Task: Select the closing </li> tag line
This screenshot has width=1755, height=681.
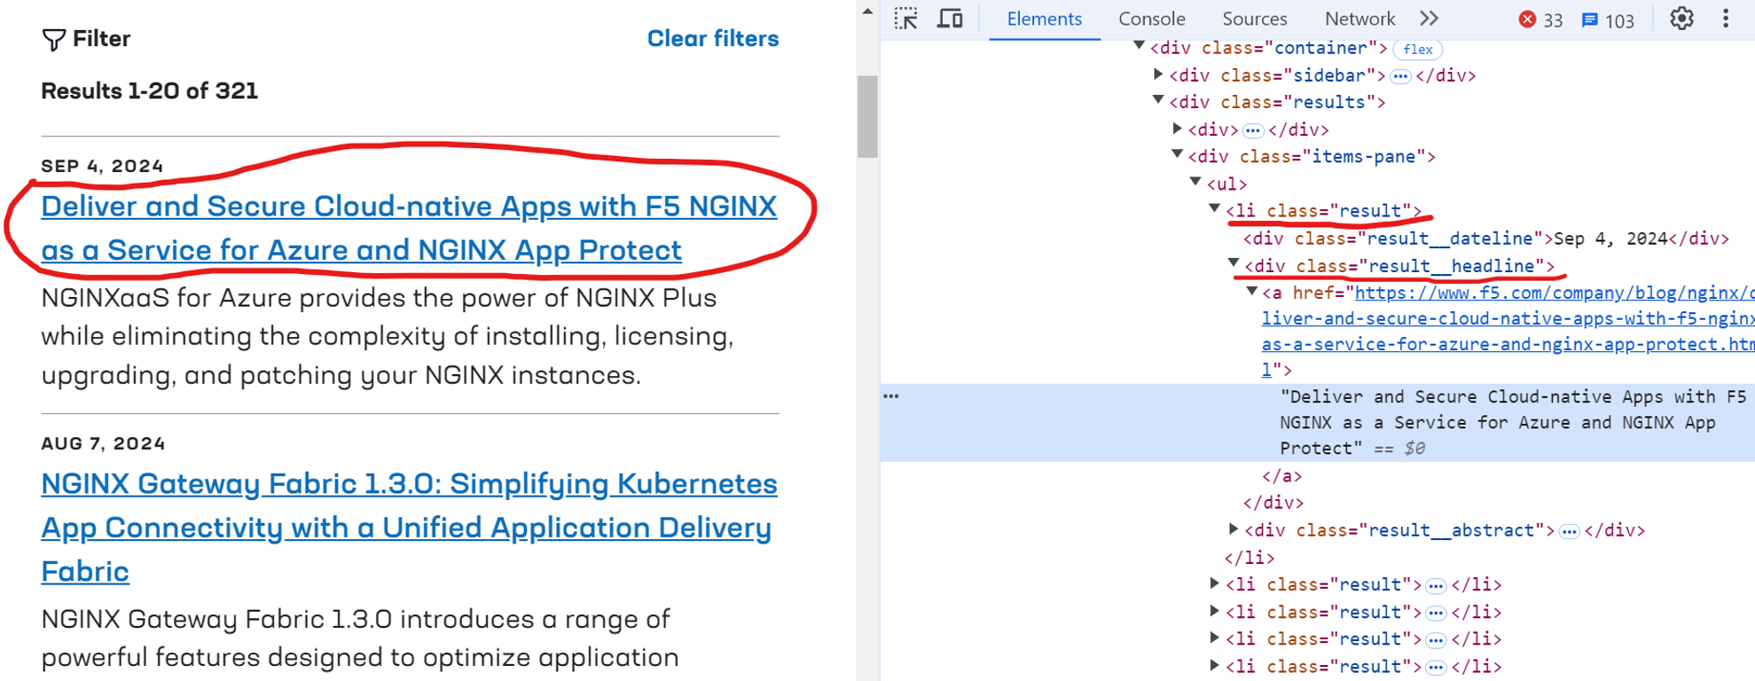Action: coord(1249,559)
